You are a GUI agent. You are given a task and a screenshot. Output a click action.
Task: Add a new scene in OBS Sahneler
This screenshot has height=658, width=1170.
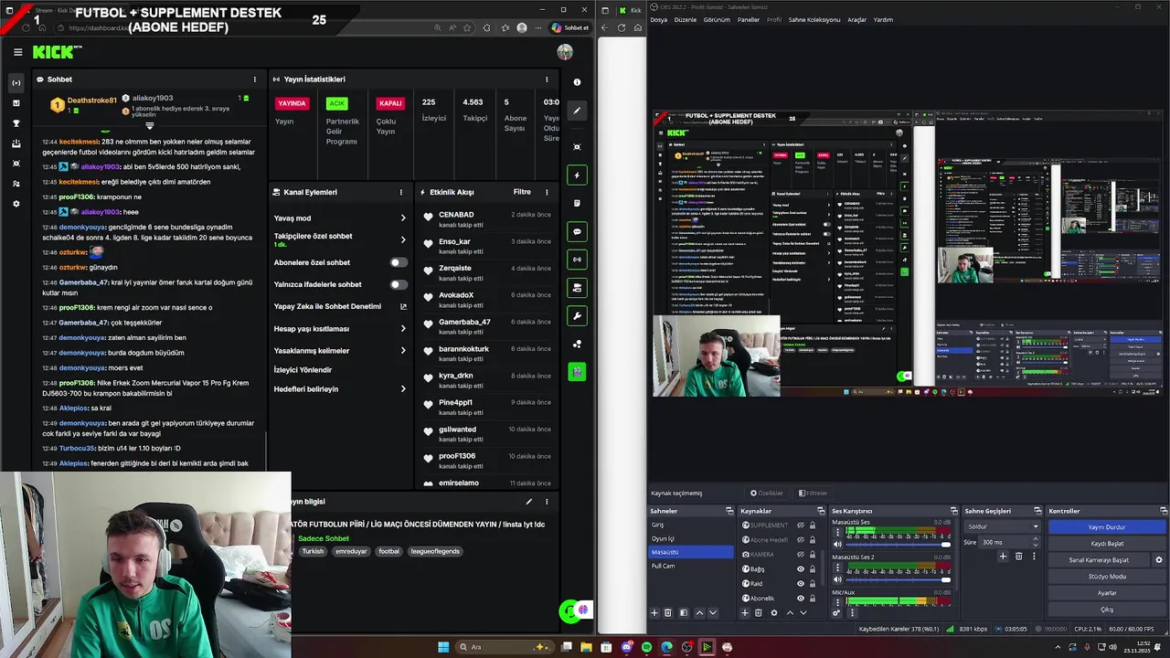pos(654,612)
